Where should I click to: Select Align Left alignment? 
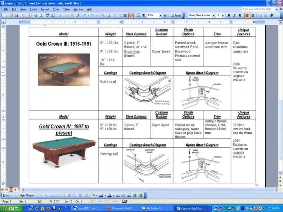(x=247, y=16)
